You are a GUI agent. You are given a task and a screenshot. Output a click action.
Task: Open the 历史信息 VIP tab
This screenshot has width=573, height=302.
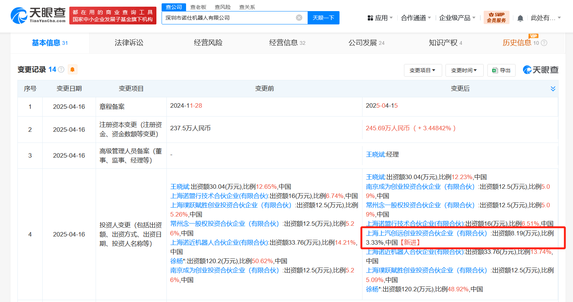521,43
